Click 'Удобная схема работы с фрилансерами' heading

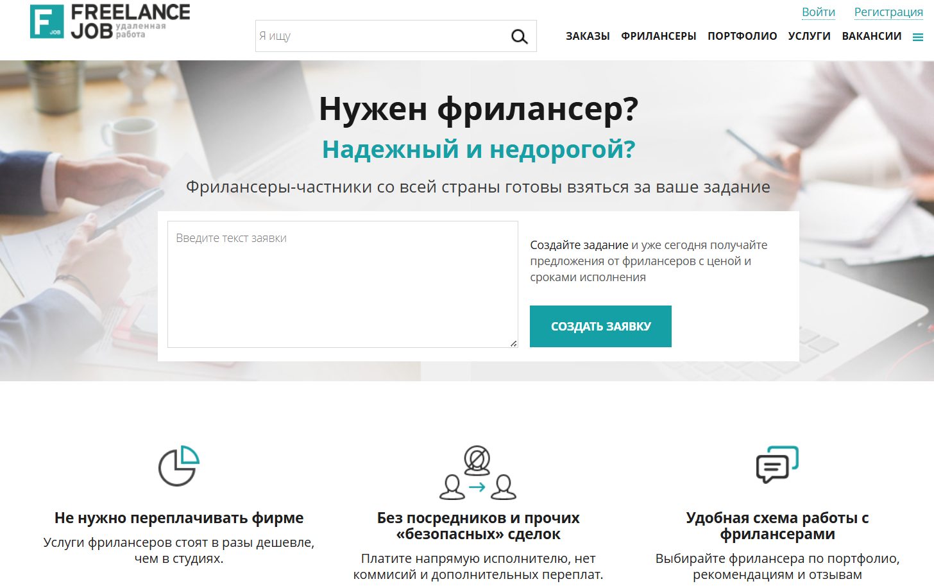(777, 526)
